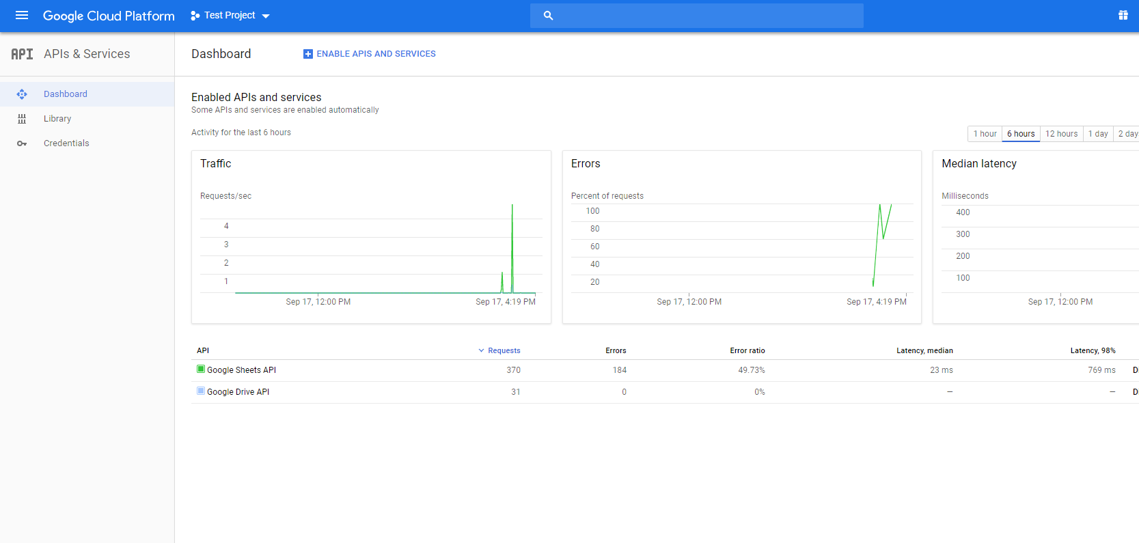
Task: Click the Library sidebar icon
Action: [22, 119]
